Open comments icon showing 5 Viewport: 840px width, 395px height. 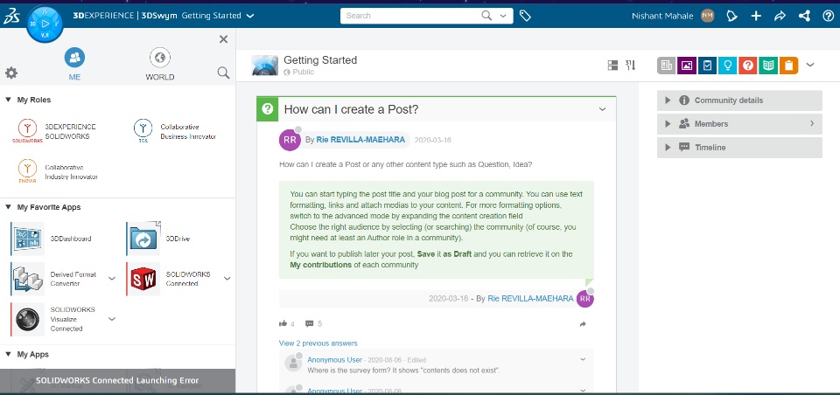point(309,323)
